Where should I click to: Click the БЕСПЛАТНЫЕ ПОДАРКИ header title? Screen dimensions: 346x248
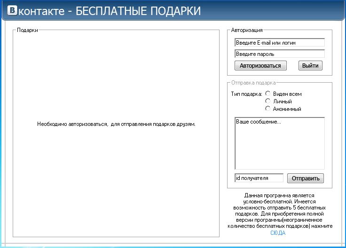point(138,11)
